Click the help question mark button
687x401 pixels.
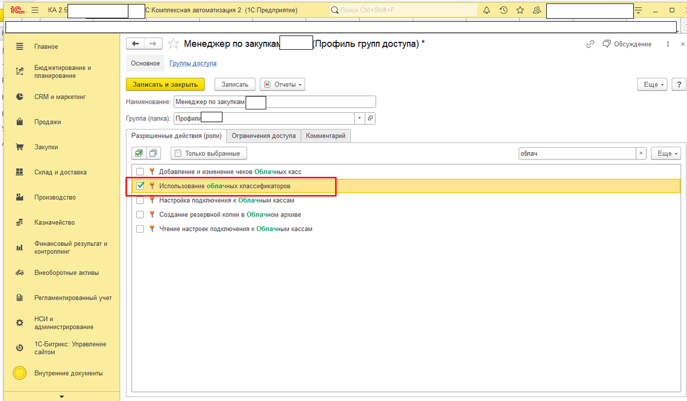click(x=678, y=84)
